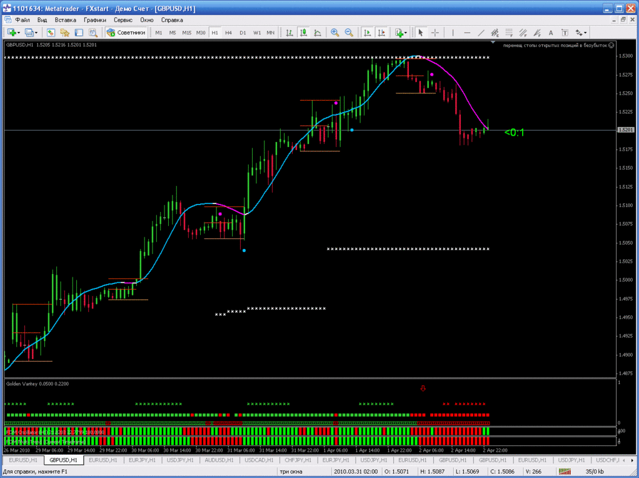Image resolution: width=639 pixels, height=478 pixels.
Task: Select the vertical line tool
Action: pos(453,33)
